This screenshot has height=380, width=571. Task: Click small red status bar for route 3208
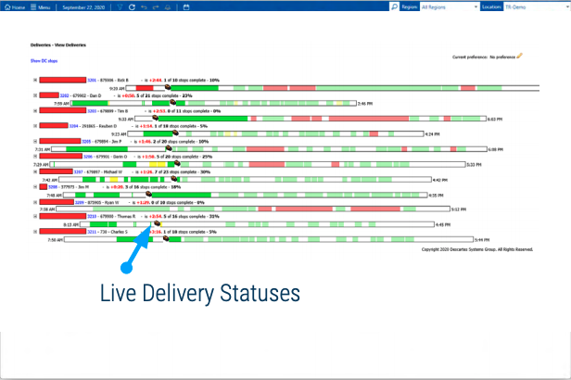tap(44, 186)
